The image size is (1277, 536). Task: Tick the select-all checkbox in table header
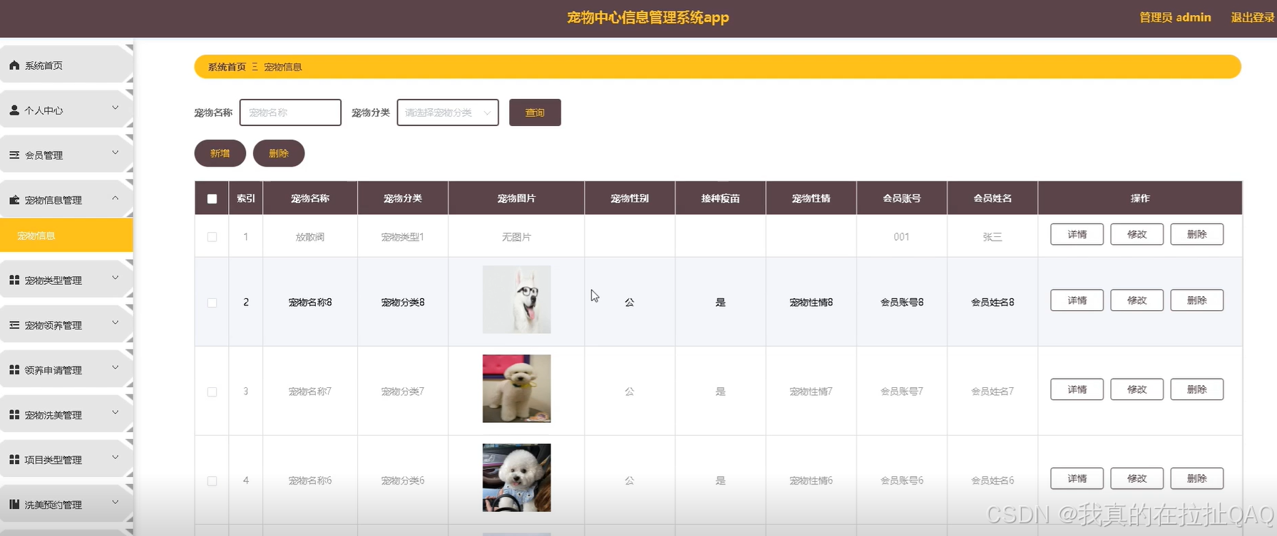(x=212, y=199)
